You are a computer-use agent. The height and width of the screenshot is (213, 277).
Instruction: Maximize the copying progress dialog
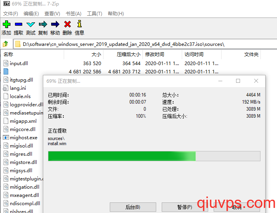point(238,81)
